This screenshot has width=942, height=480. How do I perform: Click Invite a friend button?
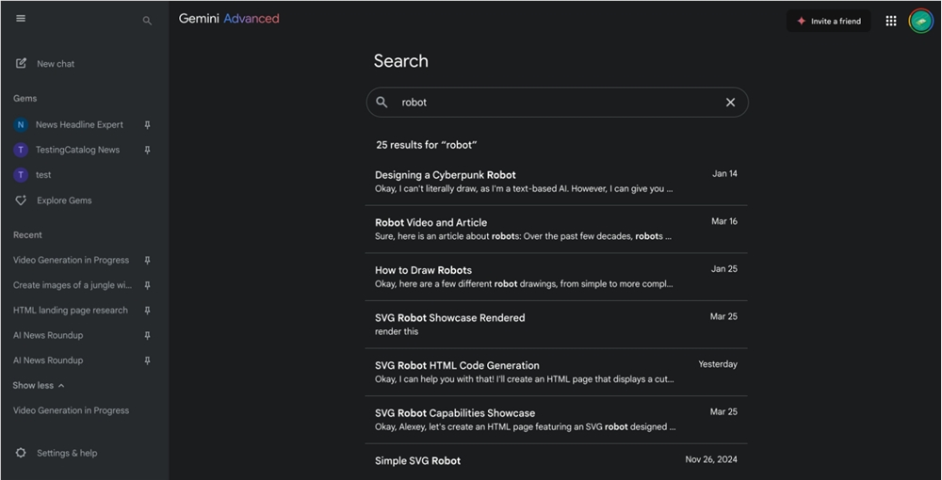point(828,21)
